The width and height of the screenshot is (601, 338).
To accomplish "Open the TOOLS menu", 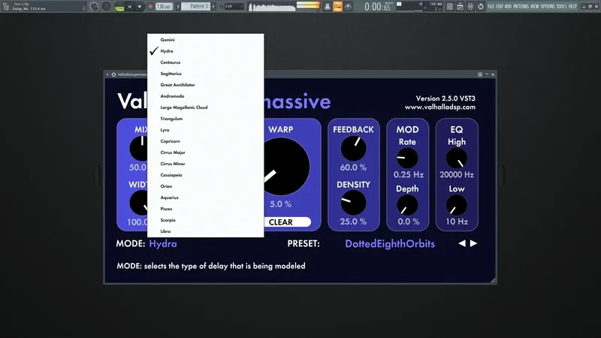I will pos(561,7).
